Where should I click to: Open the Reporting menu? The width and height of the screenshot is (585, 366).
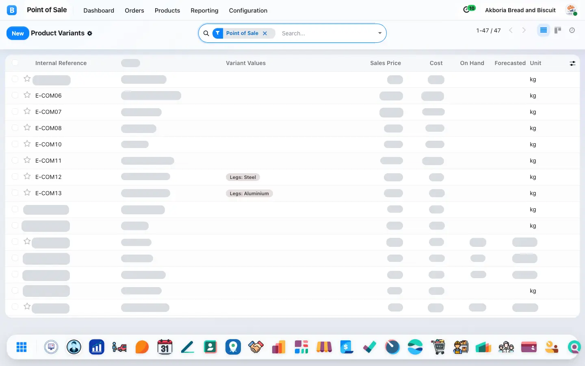[204, 11]
